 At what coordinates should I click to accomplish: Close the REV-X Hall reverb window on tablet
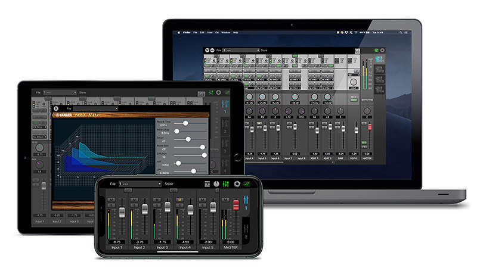click(x=57, y=108)
